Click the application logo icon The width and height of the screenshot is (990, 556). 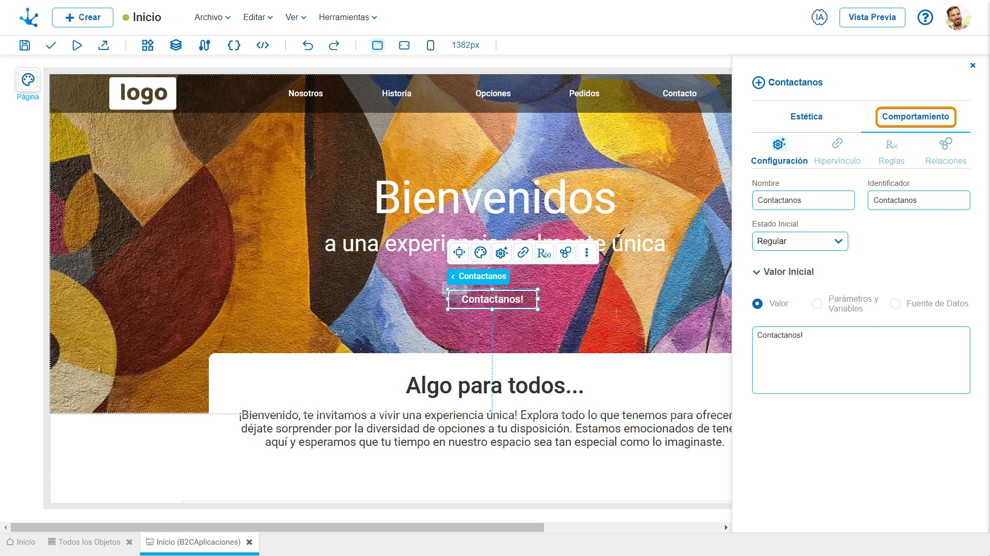[29, 18]
